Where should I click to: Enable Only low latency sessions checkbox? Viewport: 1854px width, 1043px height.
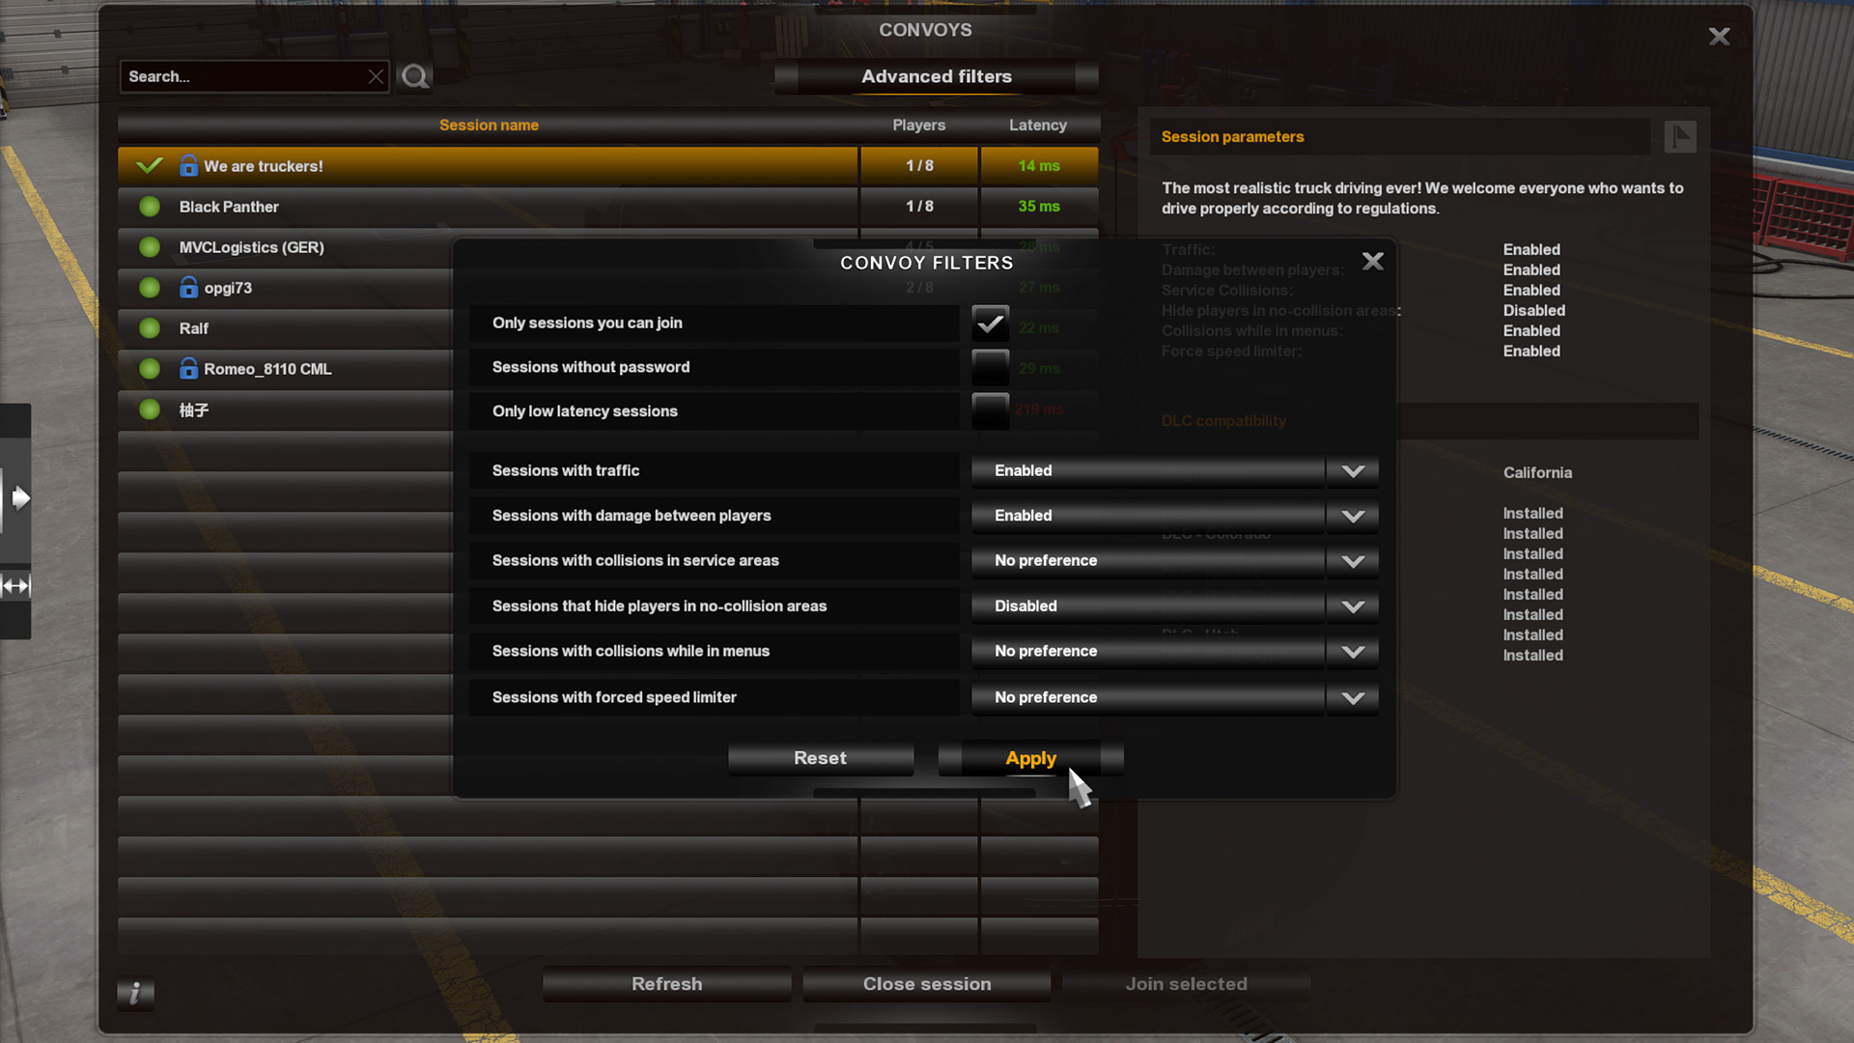(990, 411)
